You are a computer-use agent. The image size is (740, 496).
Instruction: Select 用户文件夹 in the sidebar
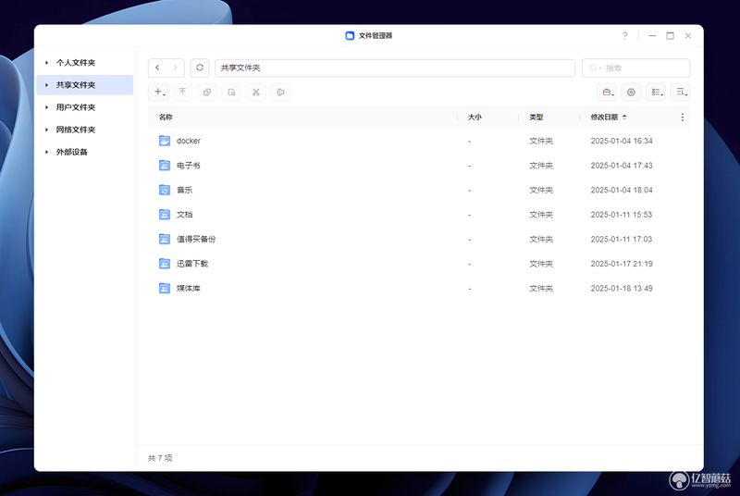(76, 107)
